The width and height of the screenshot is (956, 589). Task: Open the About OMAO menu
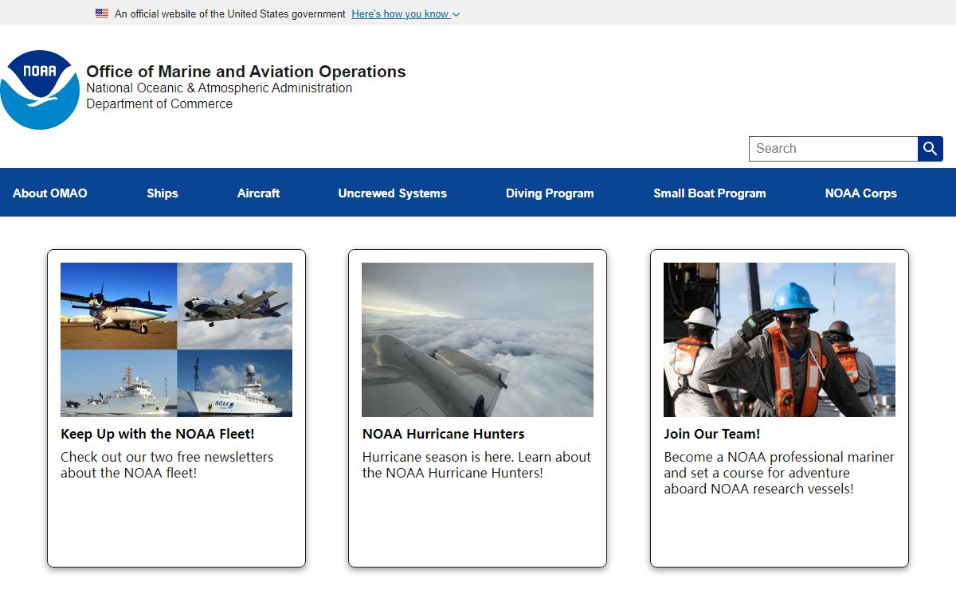[x=50, y=193]
